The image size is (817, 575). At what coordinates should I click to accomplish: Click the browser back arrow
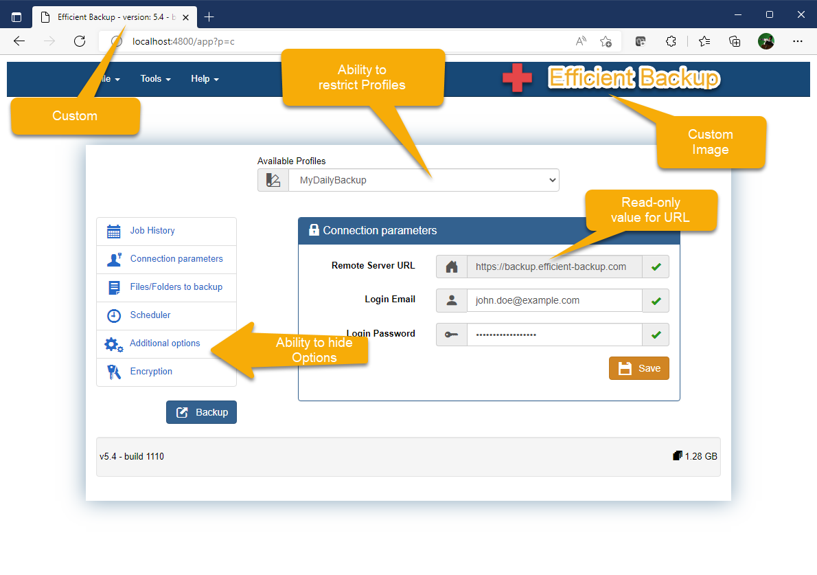[x=19, y=41]
